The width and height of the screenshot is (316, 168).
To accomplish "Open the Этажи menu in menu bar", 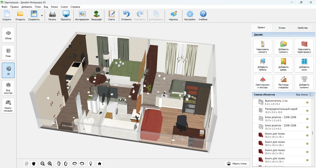I will click(54, 7).
